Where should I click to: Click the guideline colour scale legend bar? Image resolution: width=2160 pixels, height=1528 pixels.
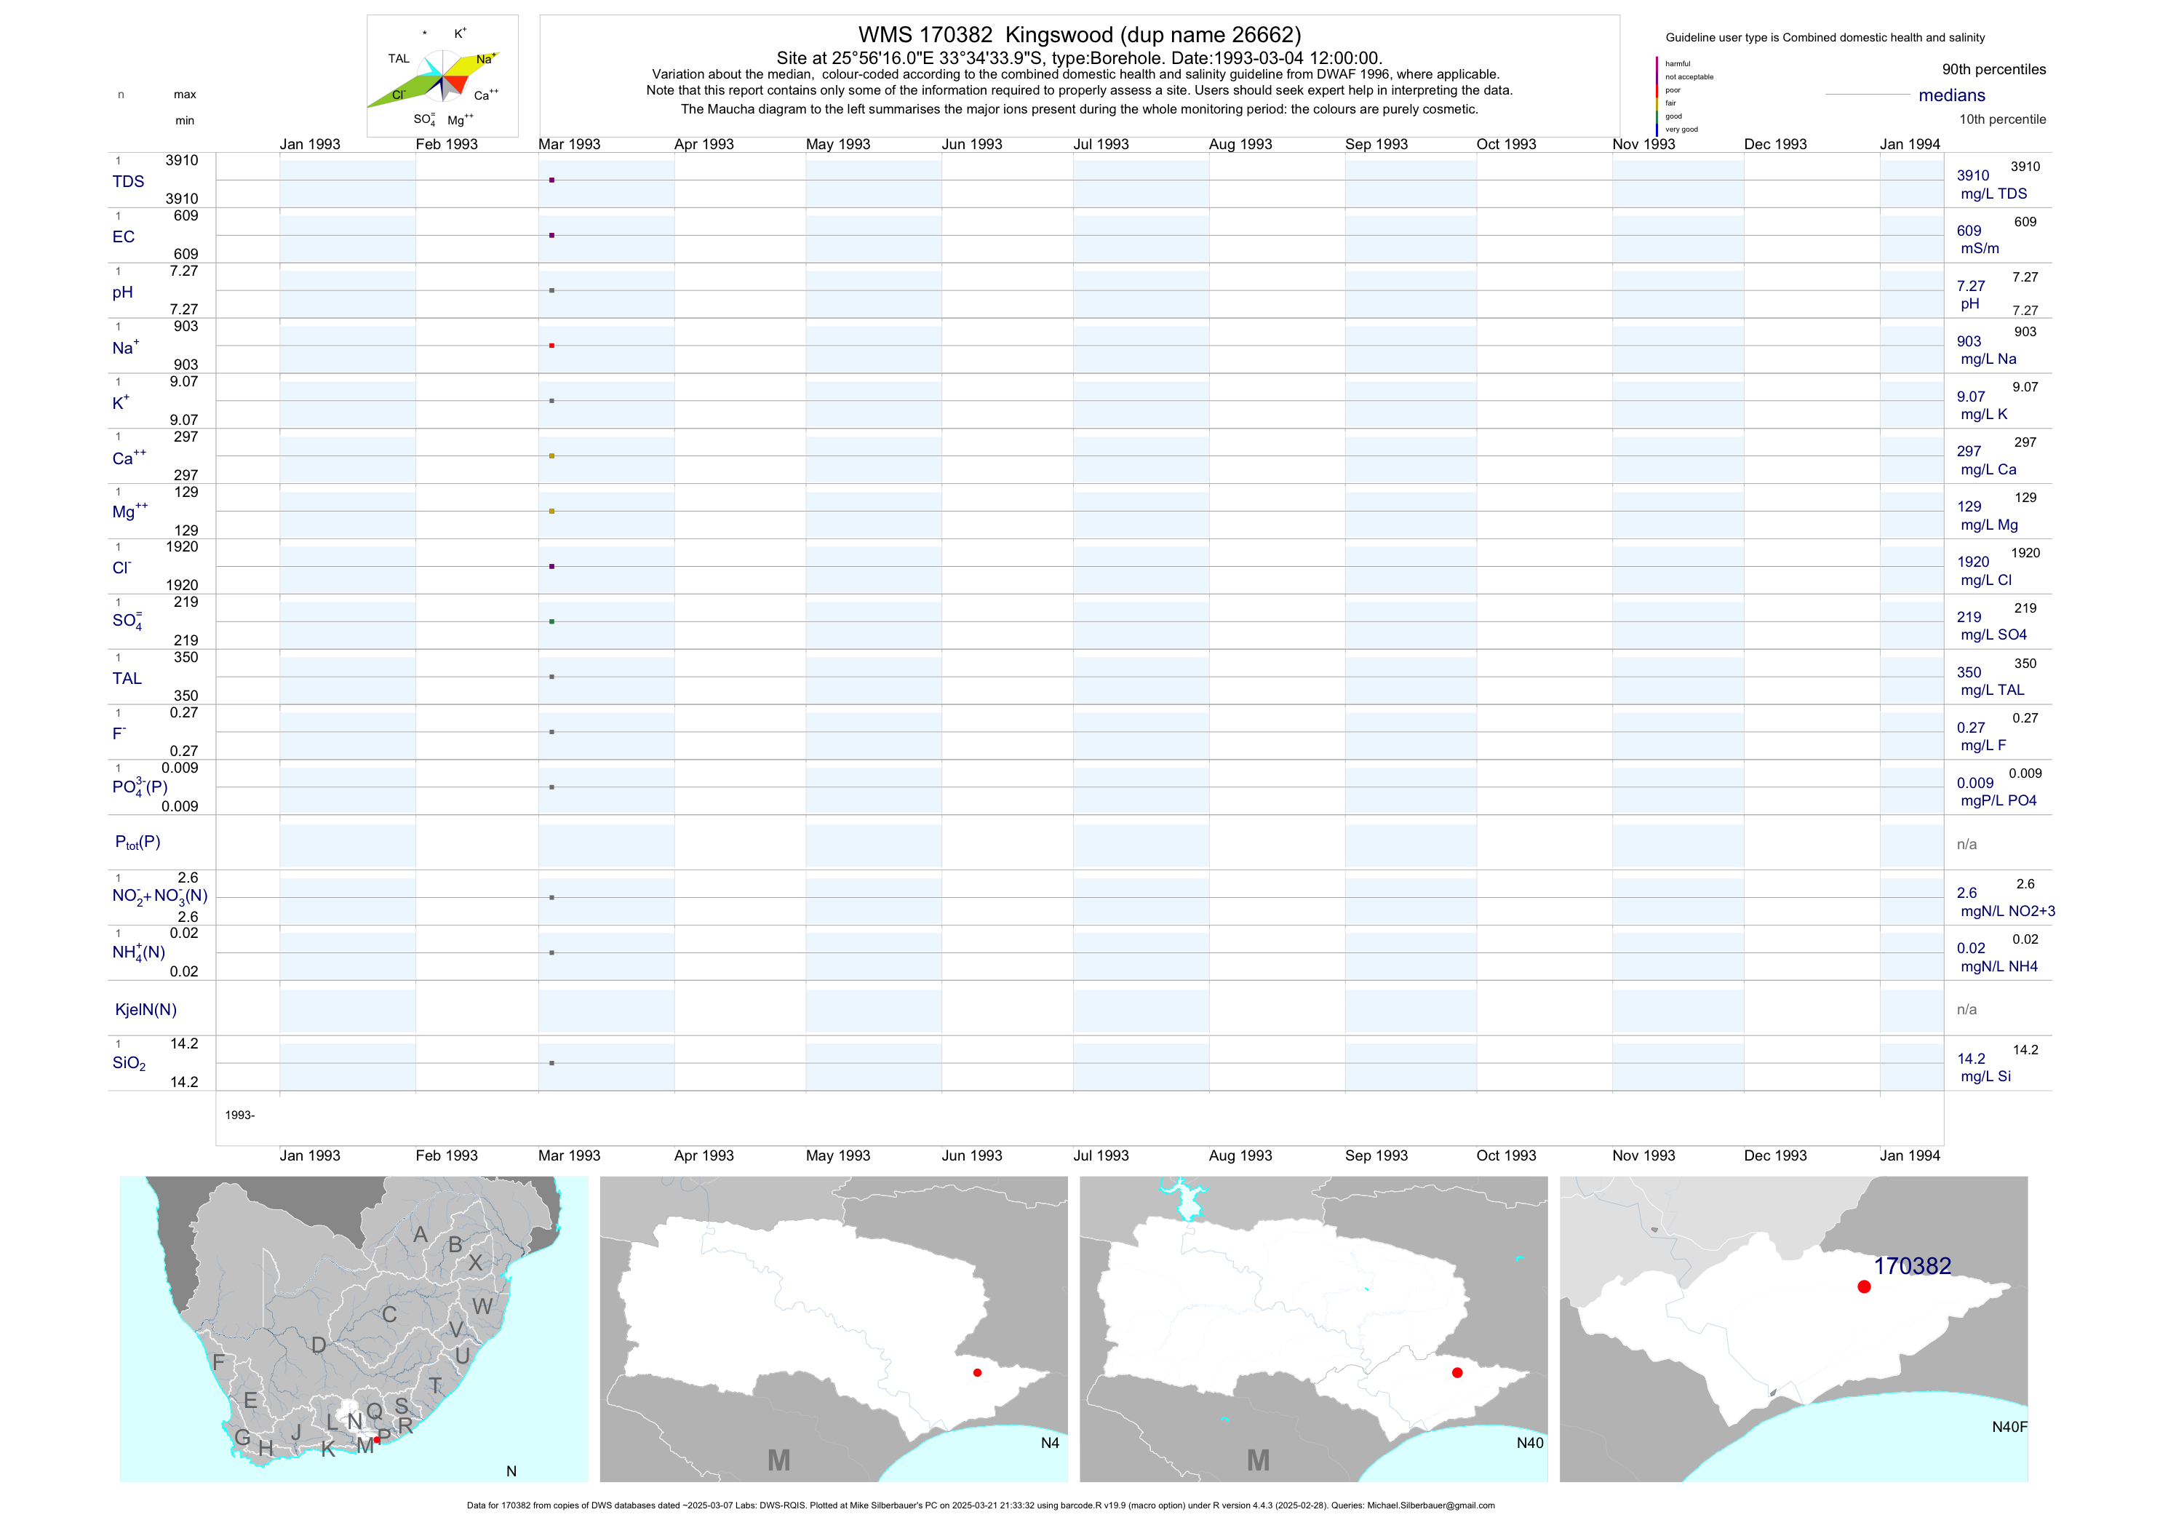point(1657,95)
